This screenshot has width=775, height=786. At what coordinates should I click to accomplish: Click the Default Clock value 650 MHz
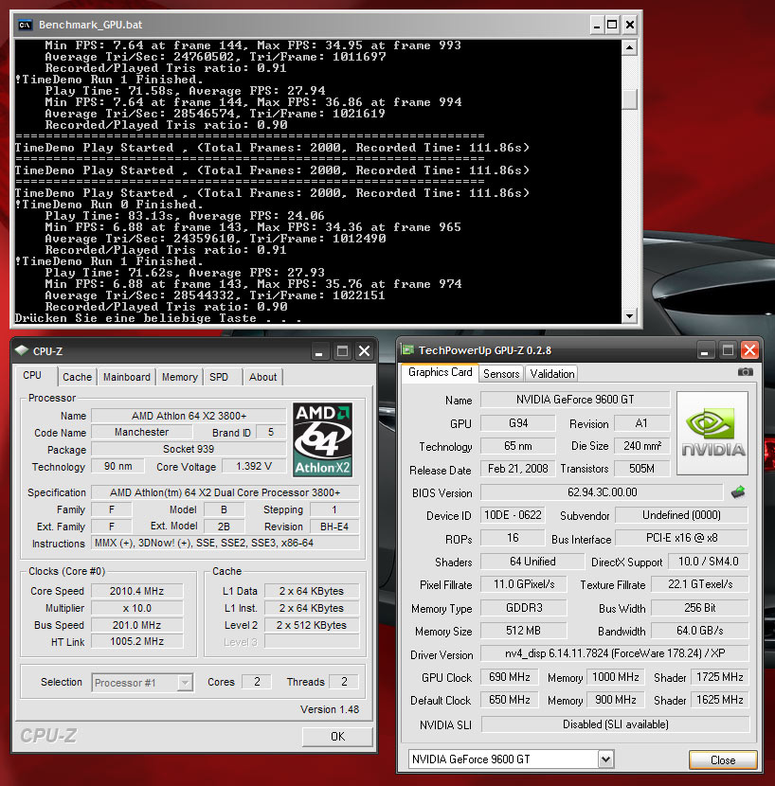coord(509,700)
